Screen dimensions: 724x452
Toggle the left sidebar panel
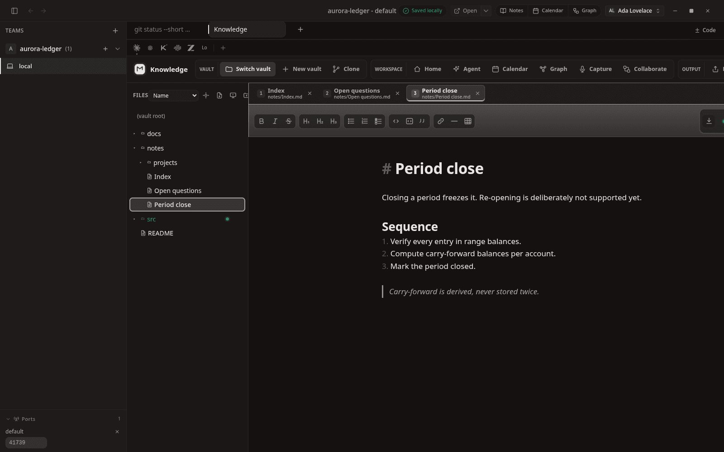(x=14, y=11)
